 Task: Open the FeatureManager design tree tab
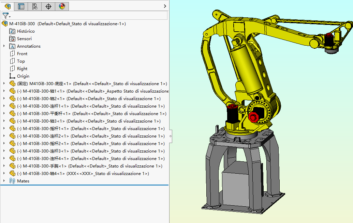click(8, 6)
